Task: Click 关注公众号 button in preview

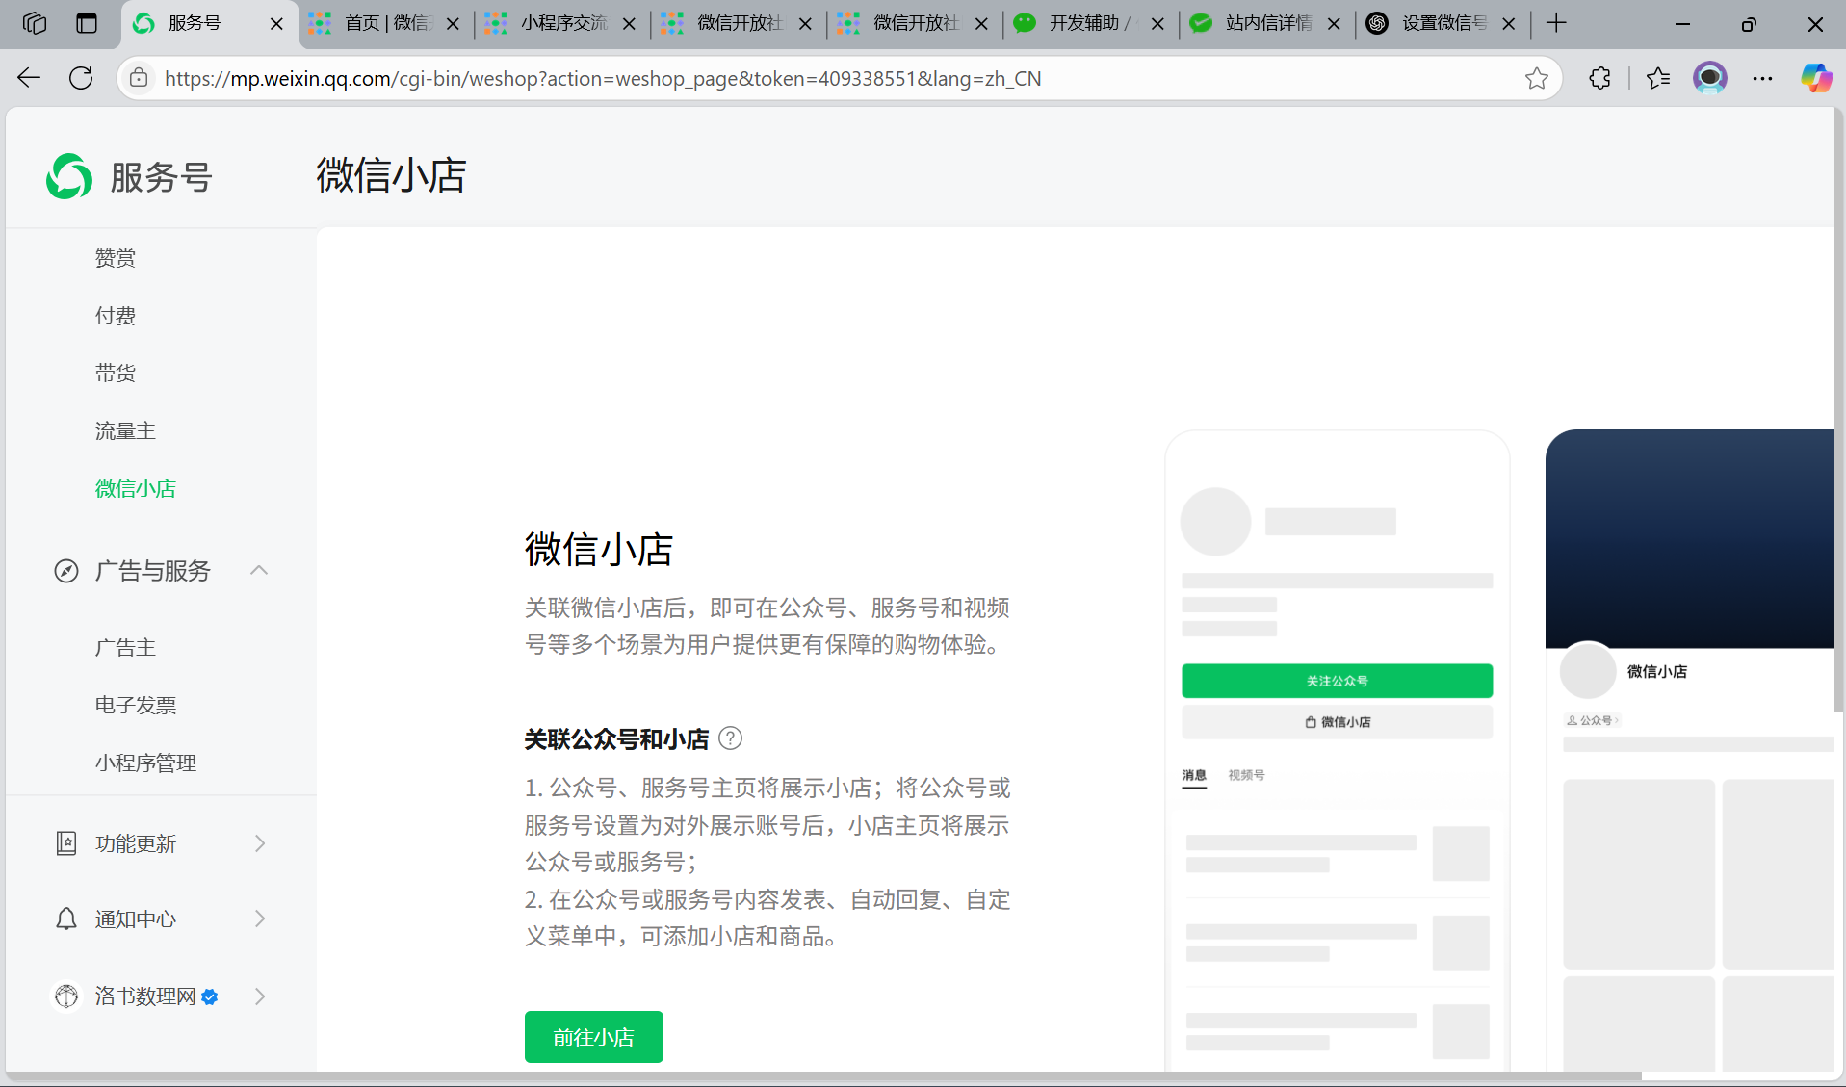Action: (1337, 681)
